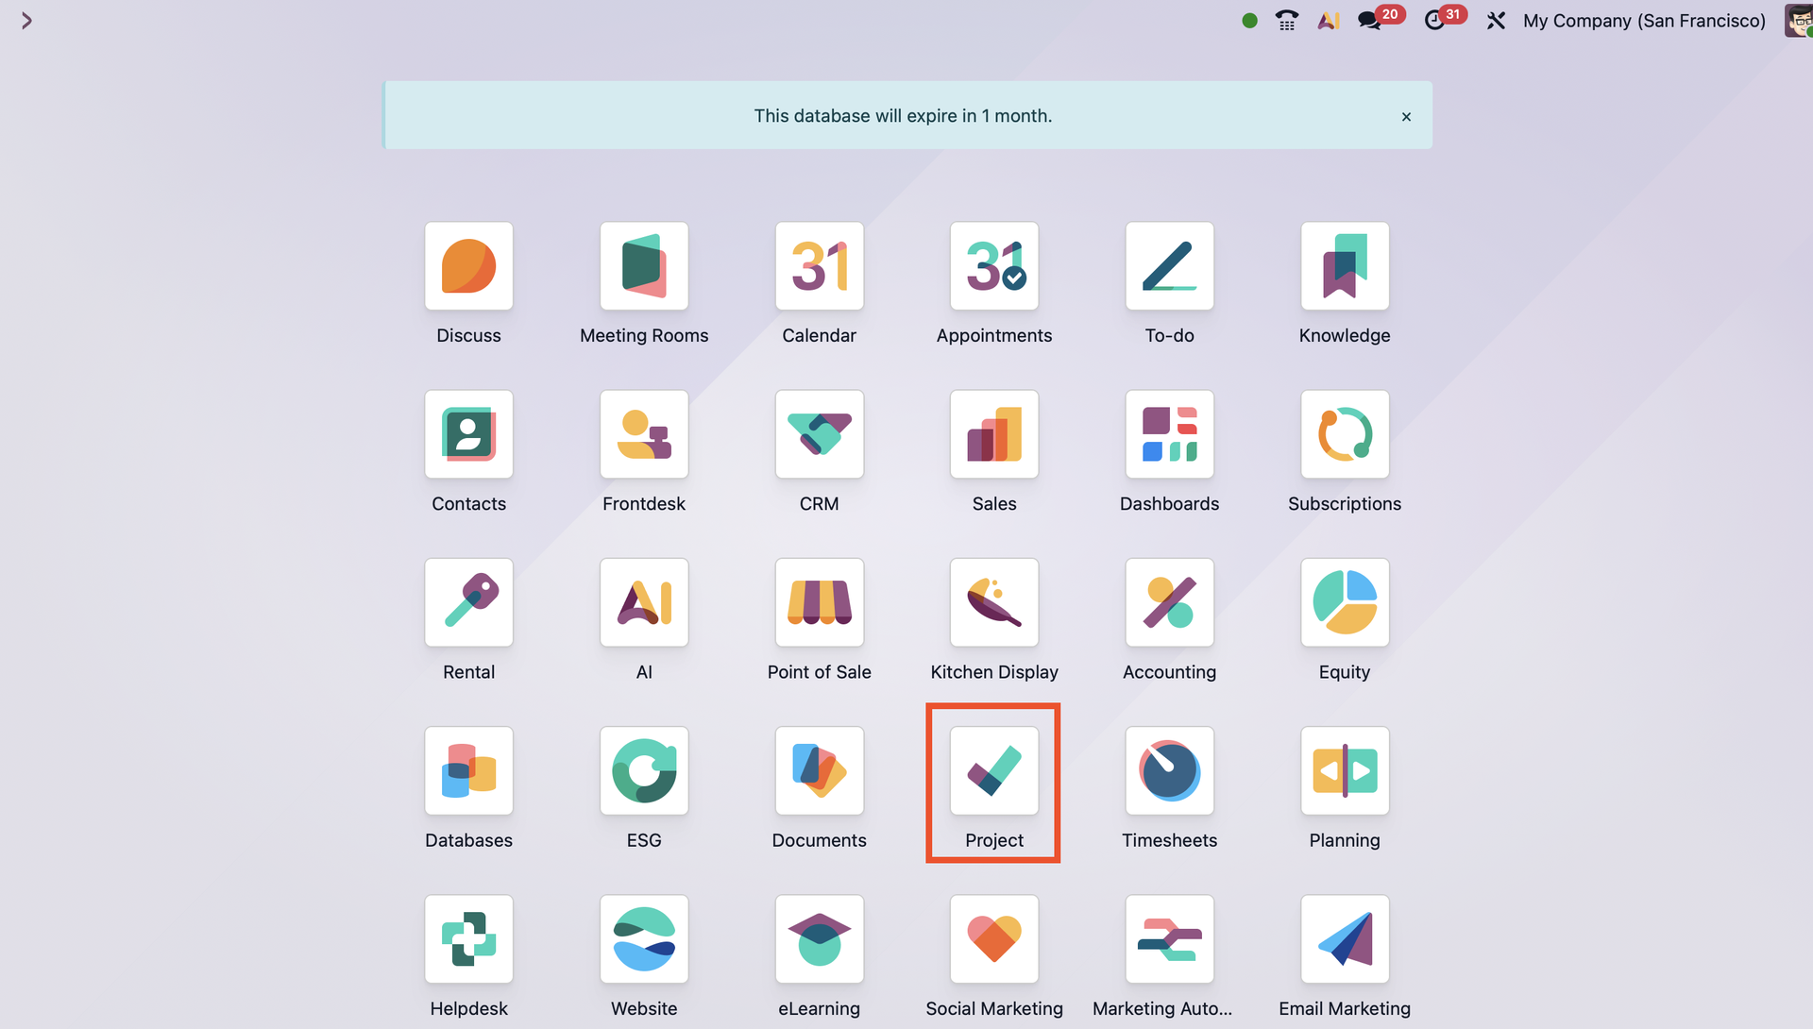Open Kitchen Display app
The image size is (1813, 1029).
point(993,602)
